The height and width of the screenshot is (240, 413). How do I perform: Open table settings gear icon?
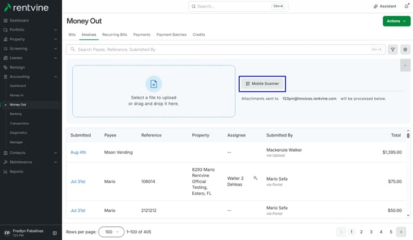click(405, 49)
